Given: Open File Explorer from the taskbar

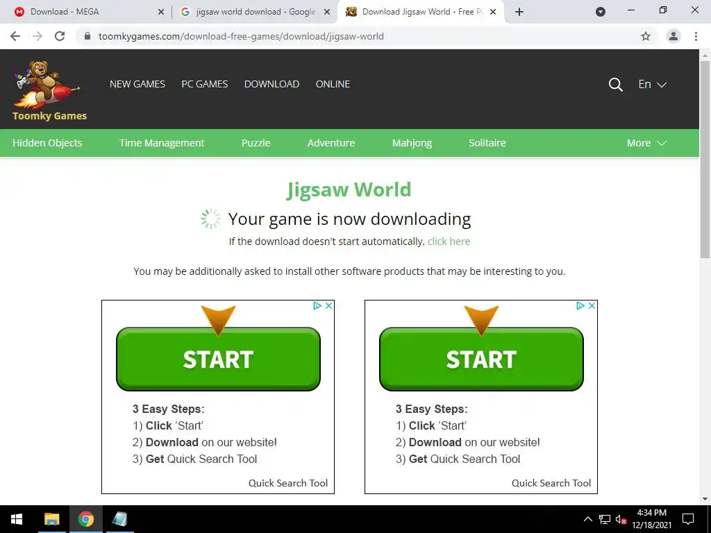Looking at the screenshot, I should coord(51,519).
